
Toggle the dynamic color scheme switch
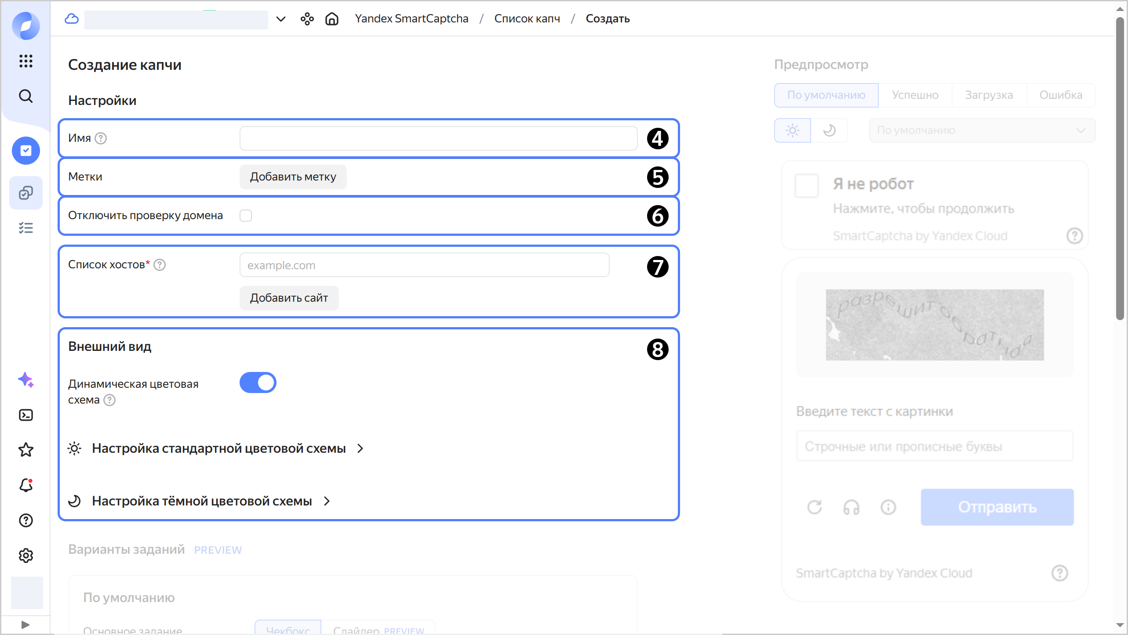[x=258, y=382]
